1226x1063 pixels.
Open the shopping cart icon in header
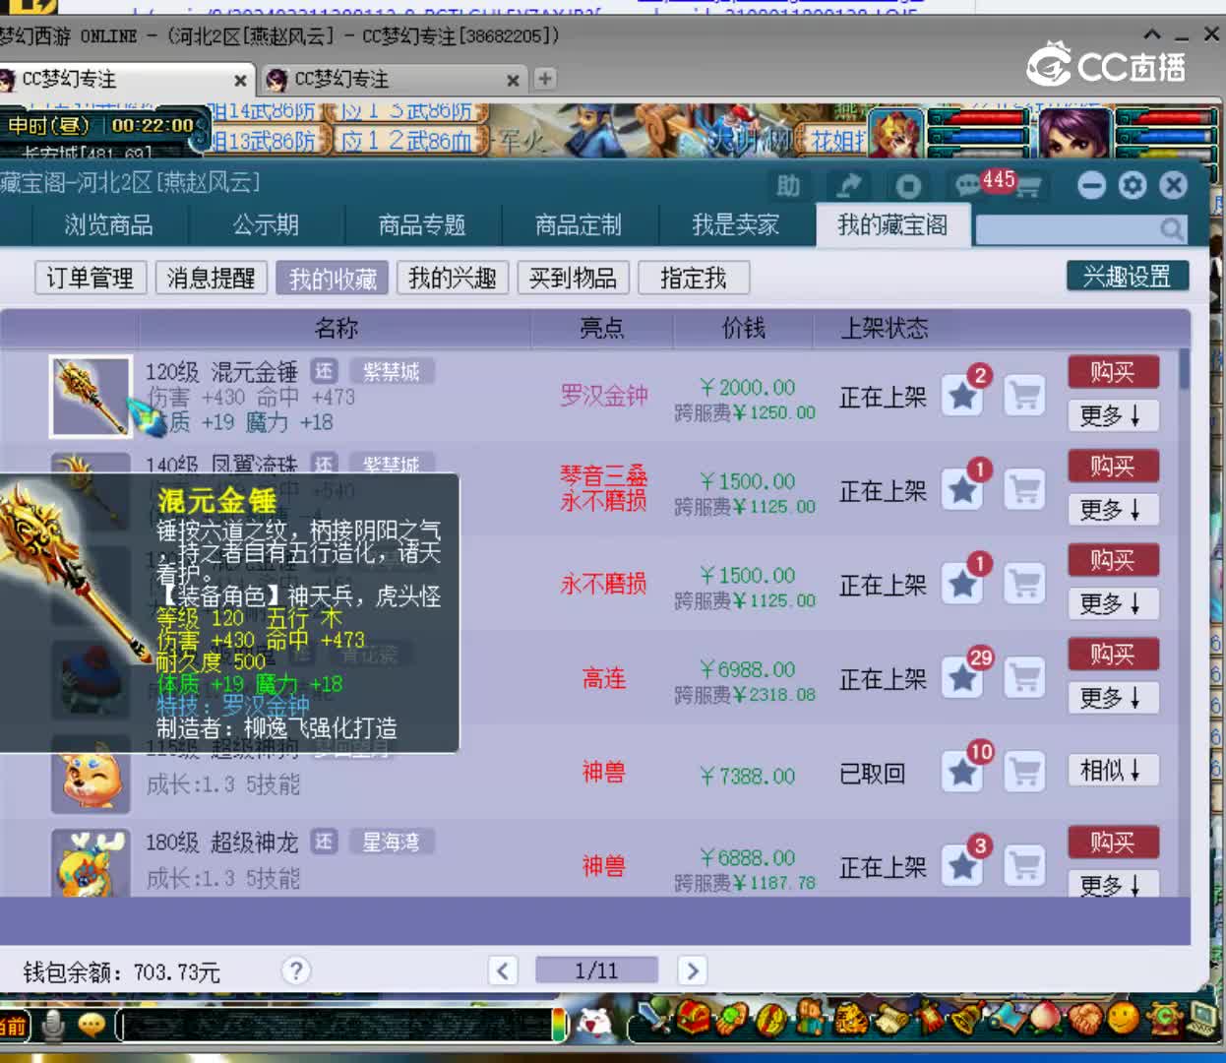point(1026,186)
